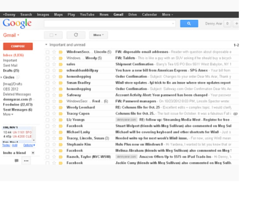Star the Tracey Capen email
The height and width of the screenshot is (197, 264).
pyautogui.click(x=54, y=114)
